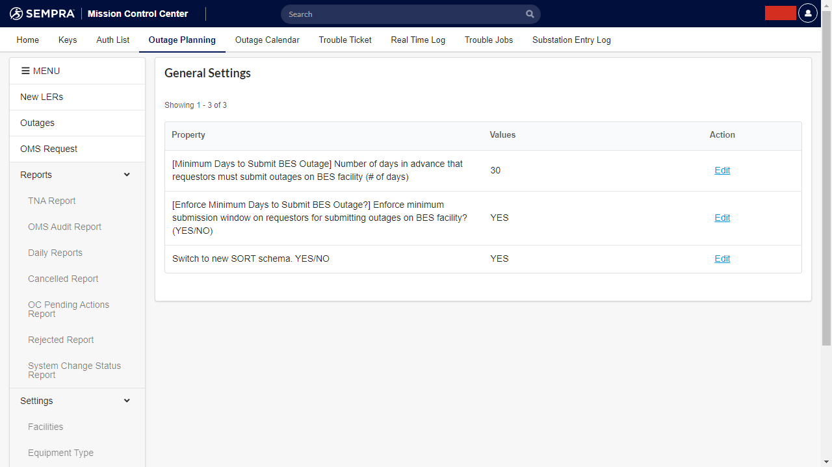
Task: Switch to the Trouble Ticket tab
Action: click(345, 40)
